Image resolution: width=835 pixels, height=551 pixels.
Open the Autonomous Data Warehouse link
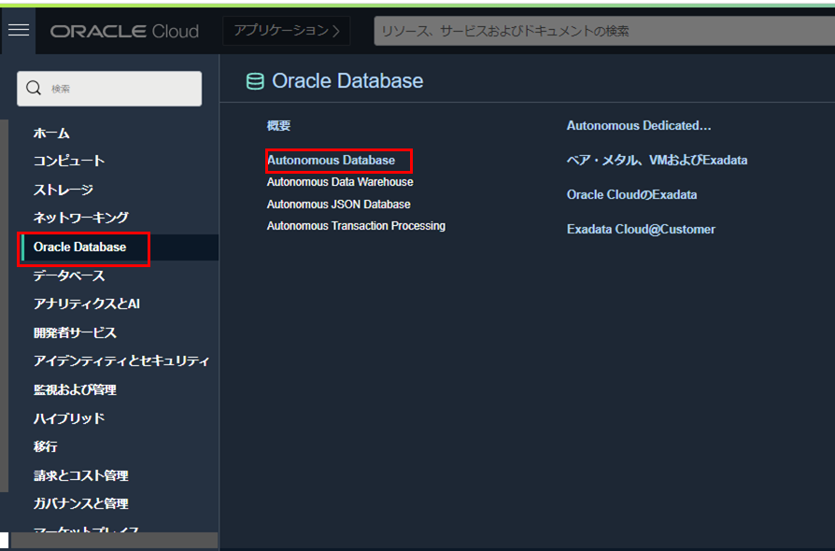(x=340, y=182)
